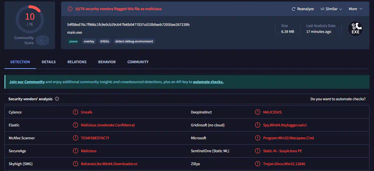Image resolution: width=374 pixels, height=171 pixels.
Task: Click the detect-debug-environment tag
Action: [134, 41]
